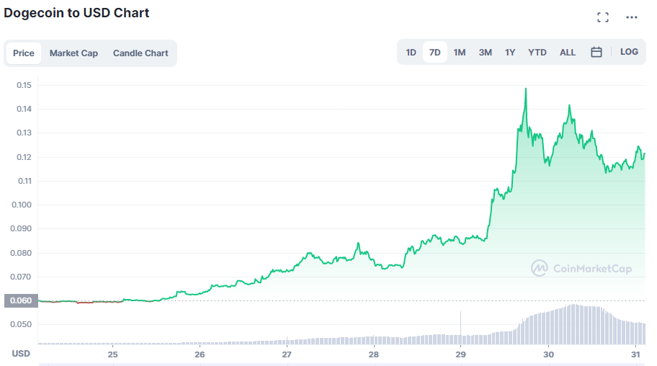Open fullscreen chart view icon
The height and width of the screenshot is (366, 657).
tap(603, 17)
